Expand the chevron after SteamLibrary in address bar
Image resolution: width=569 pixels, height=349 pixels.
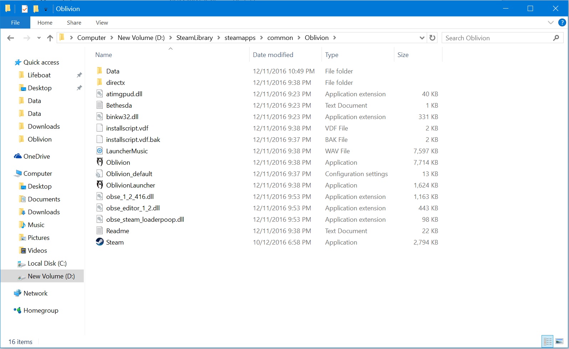pos(219,38)
